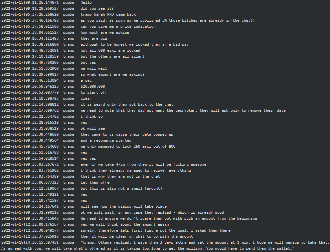
Task: Click 'not all 800 esxi are locked' text
Action: pyautogui.click(x=110, y=50)
